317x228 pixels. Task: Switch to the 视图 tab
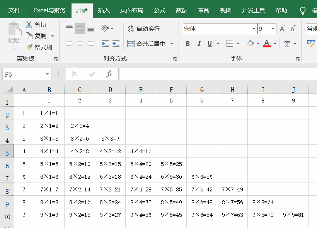[x=226, y=10]
